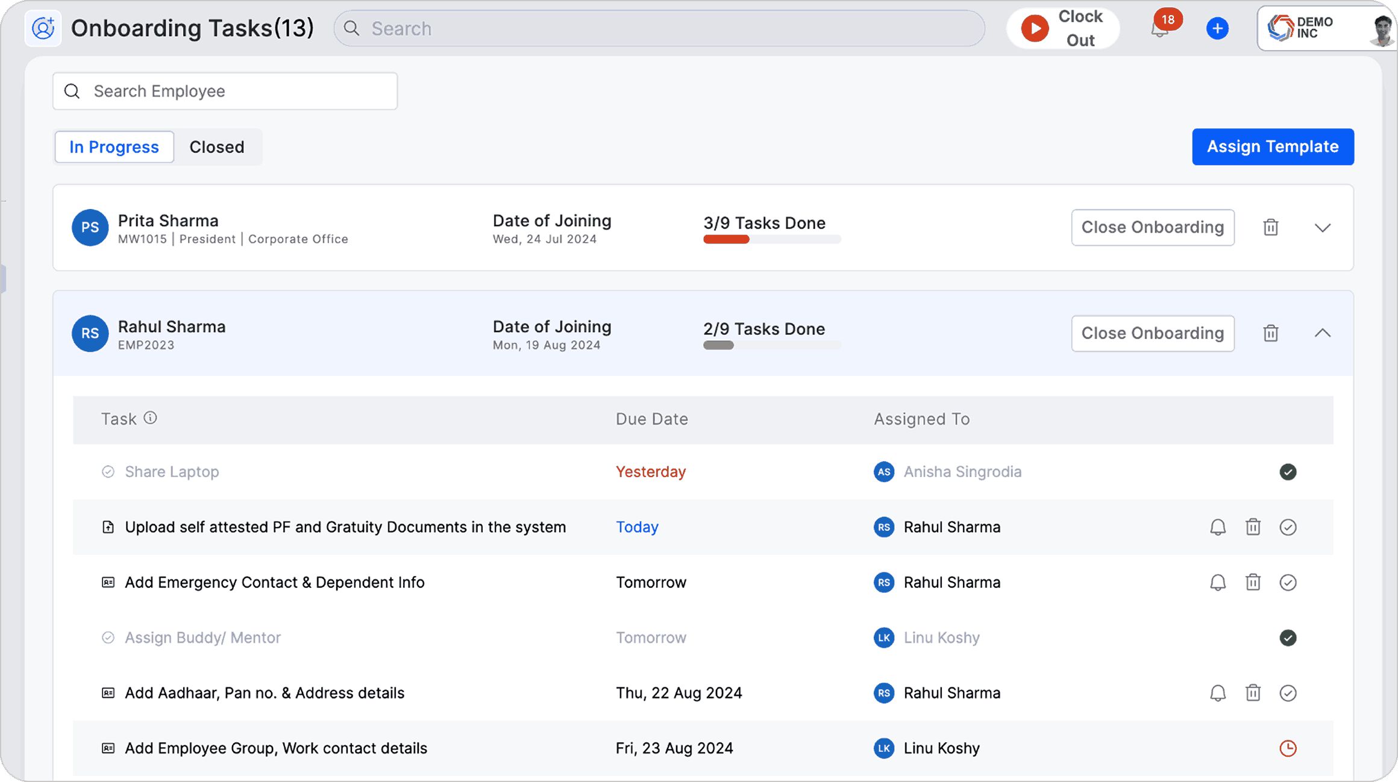
Task: Click the Assign Template button
Action: [x=1273, y=146]
